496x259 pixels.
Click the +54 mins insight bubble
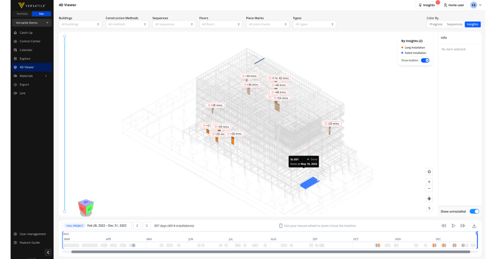[x=281, y=98]
